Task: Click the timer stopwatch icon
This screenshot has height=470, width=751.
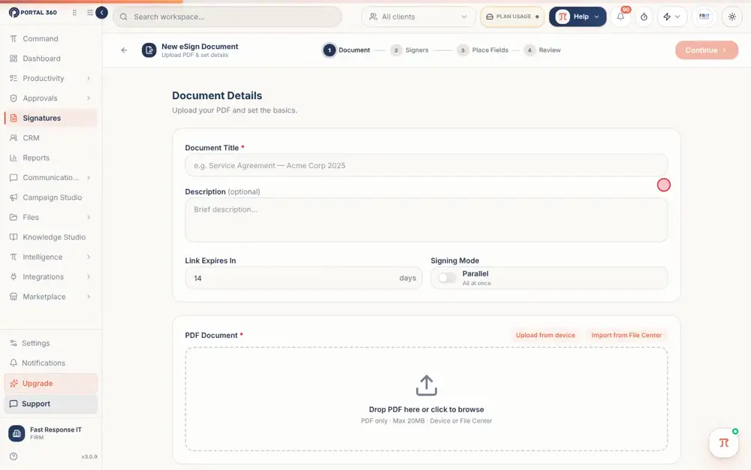Action: [x=644, y=17]
